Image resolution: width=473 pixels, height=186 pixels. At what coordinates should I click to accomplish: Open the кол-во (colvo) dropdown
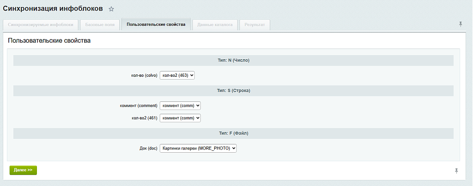click(177, 75)
